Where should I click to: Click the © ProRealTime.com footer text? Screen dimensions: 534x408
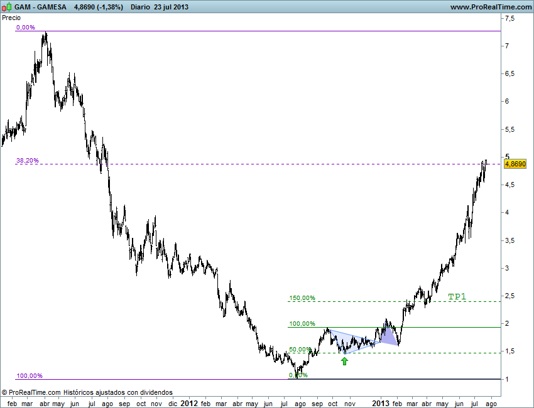pyautogui.click(x=31, y=392)
